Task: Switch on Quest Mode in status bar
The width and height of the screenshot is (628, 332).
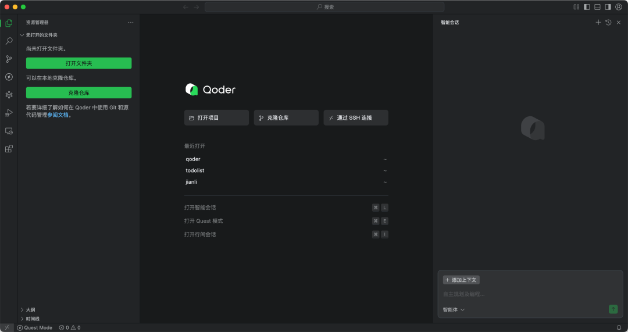Action: 35,327
